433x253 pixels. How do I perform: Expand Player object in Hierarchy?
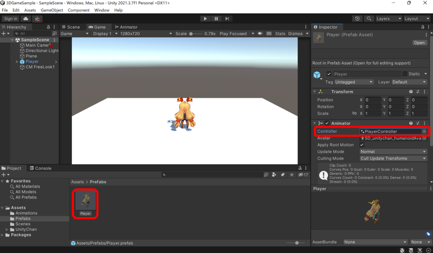pos(17,62)
